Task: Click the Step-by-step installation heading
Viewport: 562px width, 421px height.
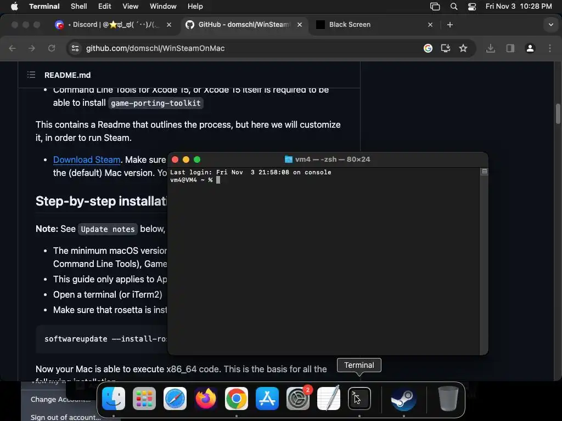Action: pyautogui.click(x=101, y=201)
